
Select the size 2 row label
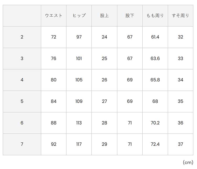22,37
